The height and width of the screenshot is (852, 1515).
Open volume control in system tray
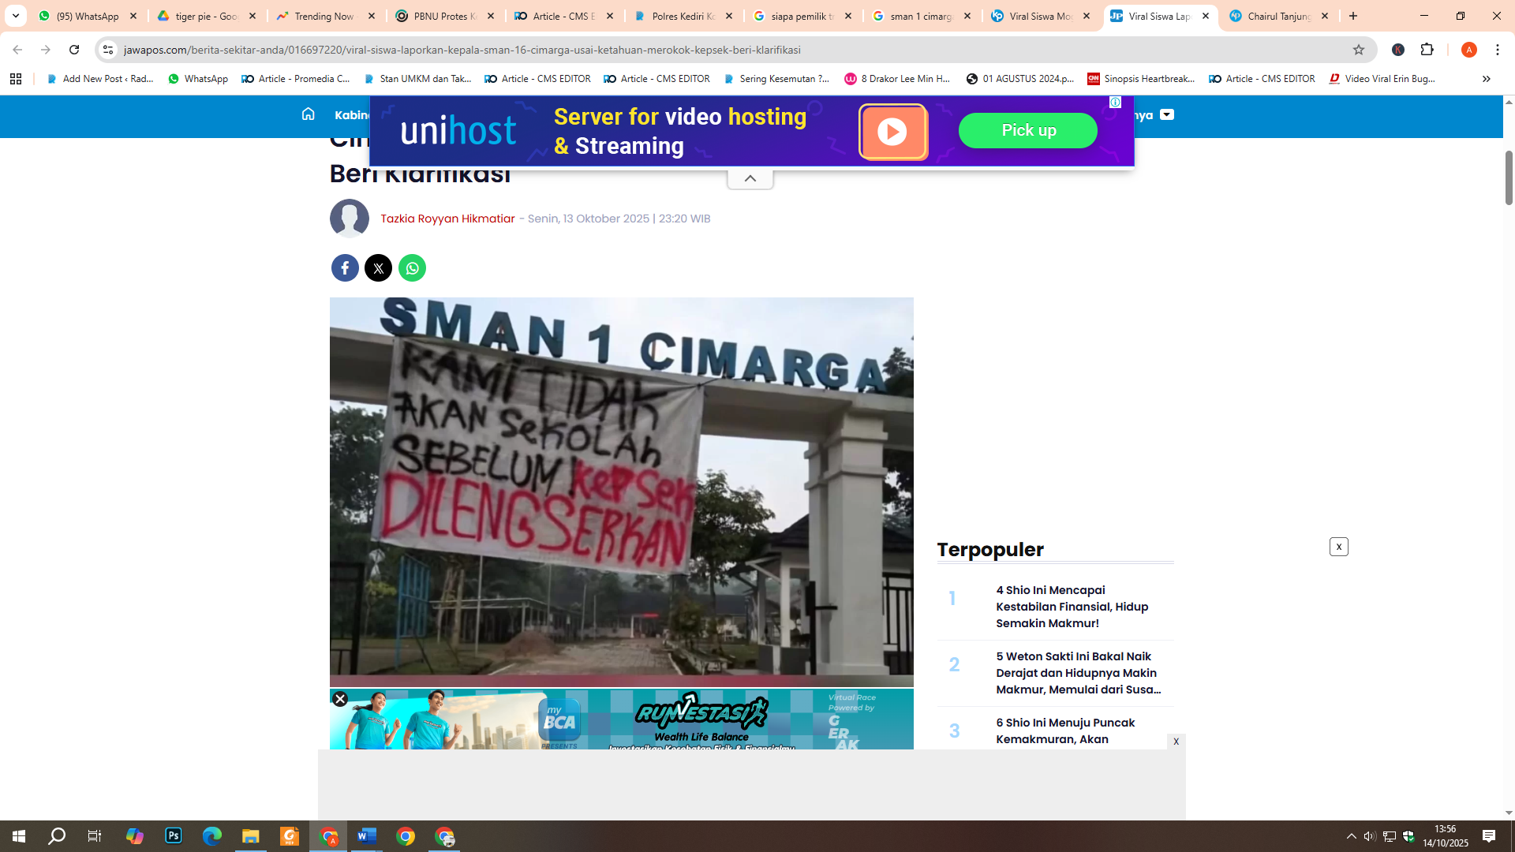[x=1370, y=836]
